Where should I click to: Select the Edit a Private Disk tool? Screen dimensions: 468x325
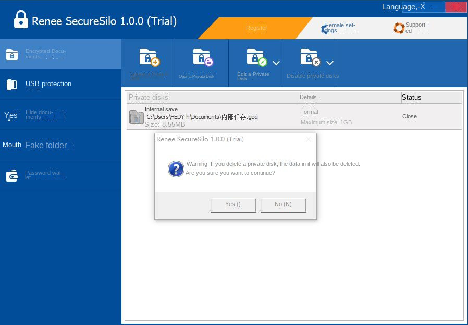point(256,58)
